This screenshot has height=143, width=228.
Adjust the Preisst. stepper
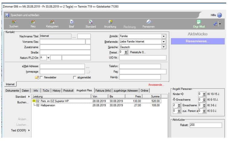(x=126, y=52)
